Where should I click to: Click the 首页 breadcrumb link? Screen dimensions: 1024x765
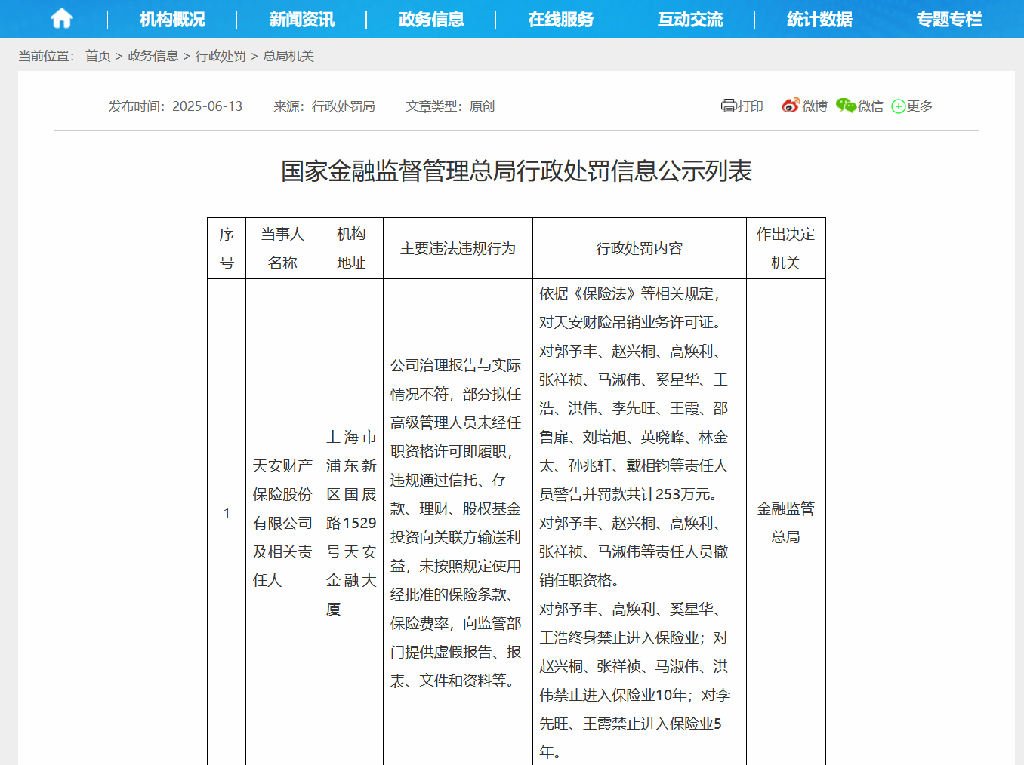tap(98, 56)
